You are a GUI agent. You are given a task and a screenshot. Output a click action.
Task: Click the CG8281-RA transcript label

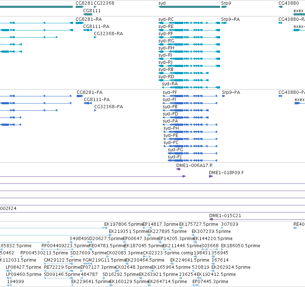(89, 19)
